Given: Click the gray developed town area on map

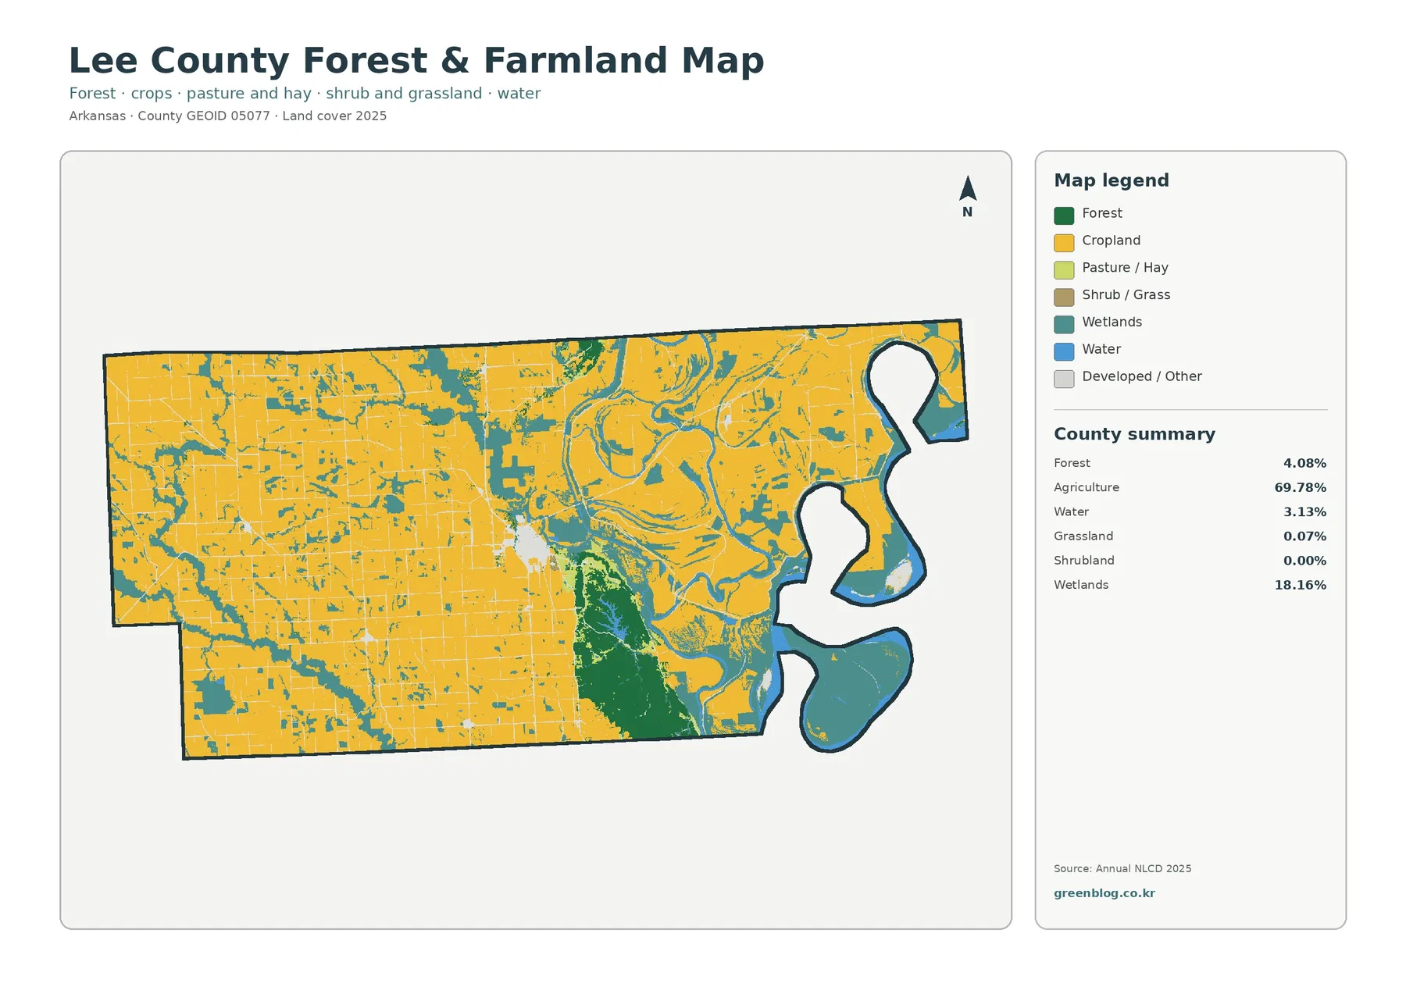Looking at the screenshot, I should click(x=530, y=546).
